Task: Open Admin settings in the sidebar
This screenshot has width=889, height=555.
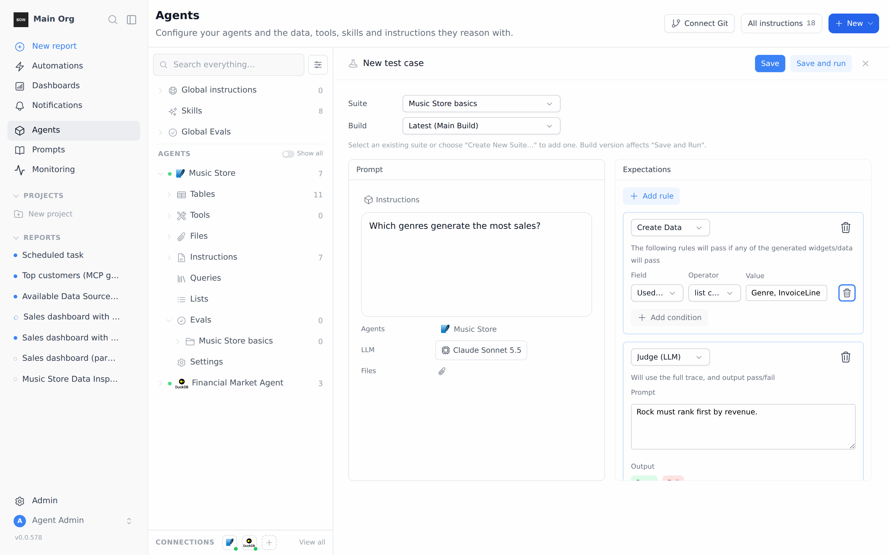Action: (74, 501)
